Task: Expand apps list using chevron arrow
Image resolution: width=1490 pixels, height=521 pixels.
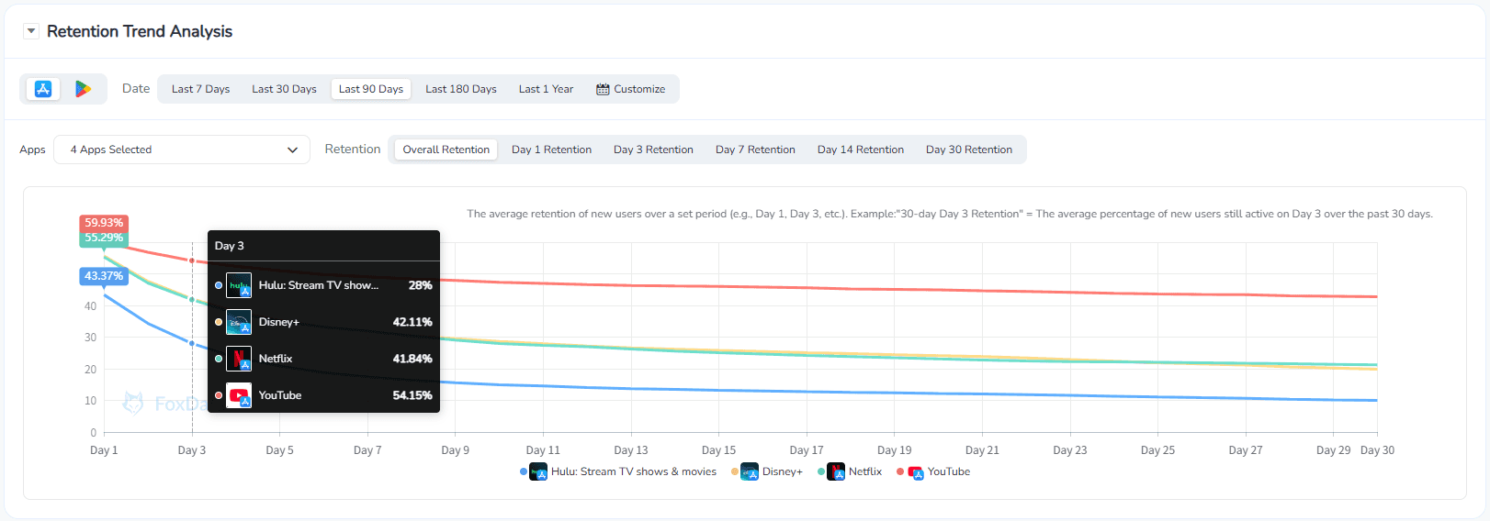Action: point(292,150)
